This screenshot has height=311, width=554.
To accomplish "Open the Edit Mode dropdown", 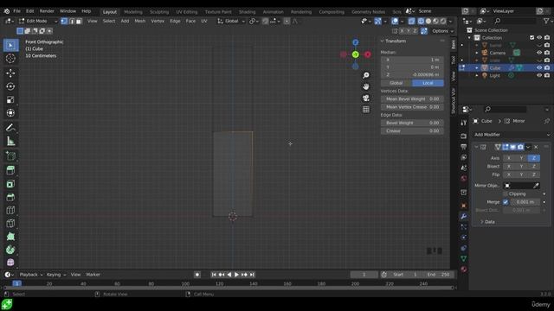I will click(38, 21).
